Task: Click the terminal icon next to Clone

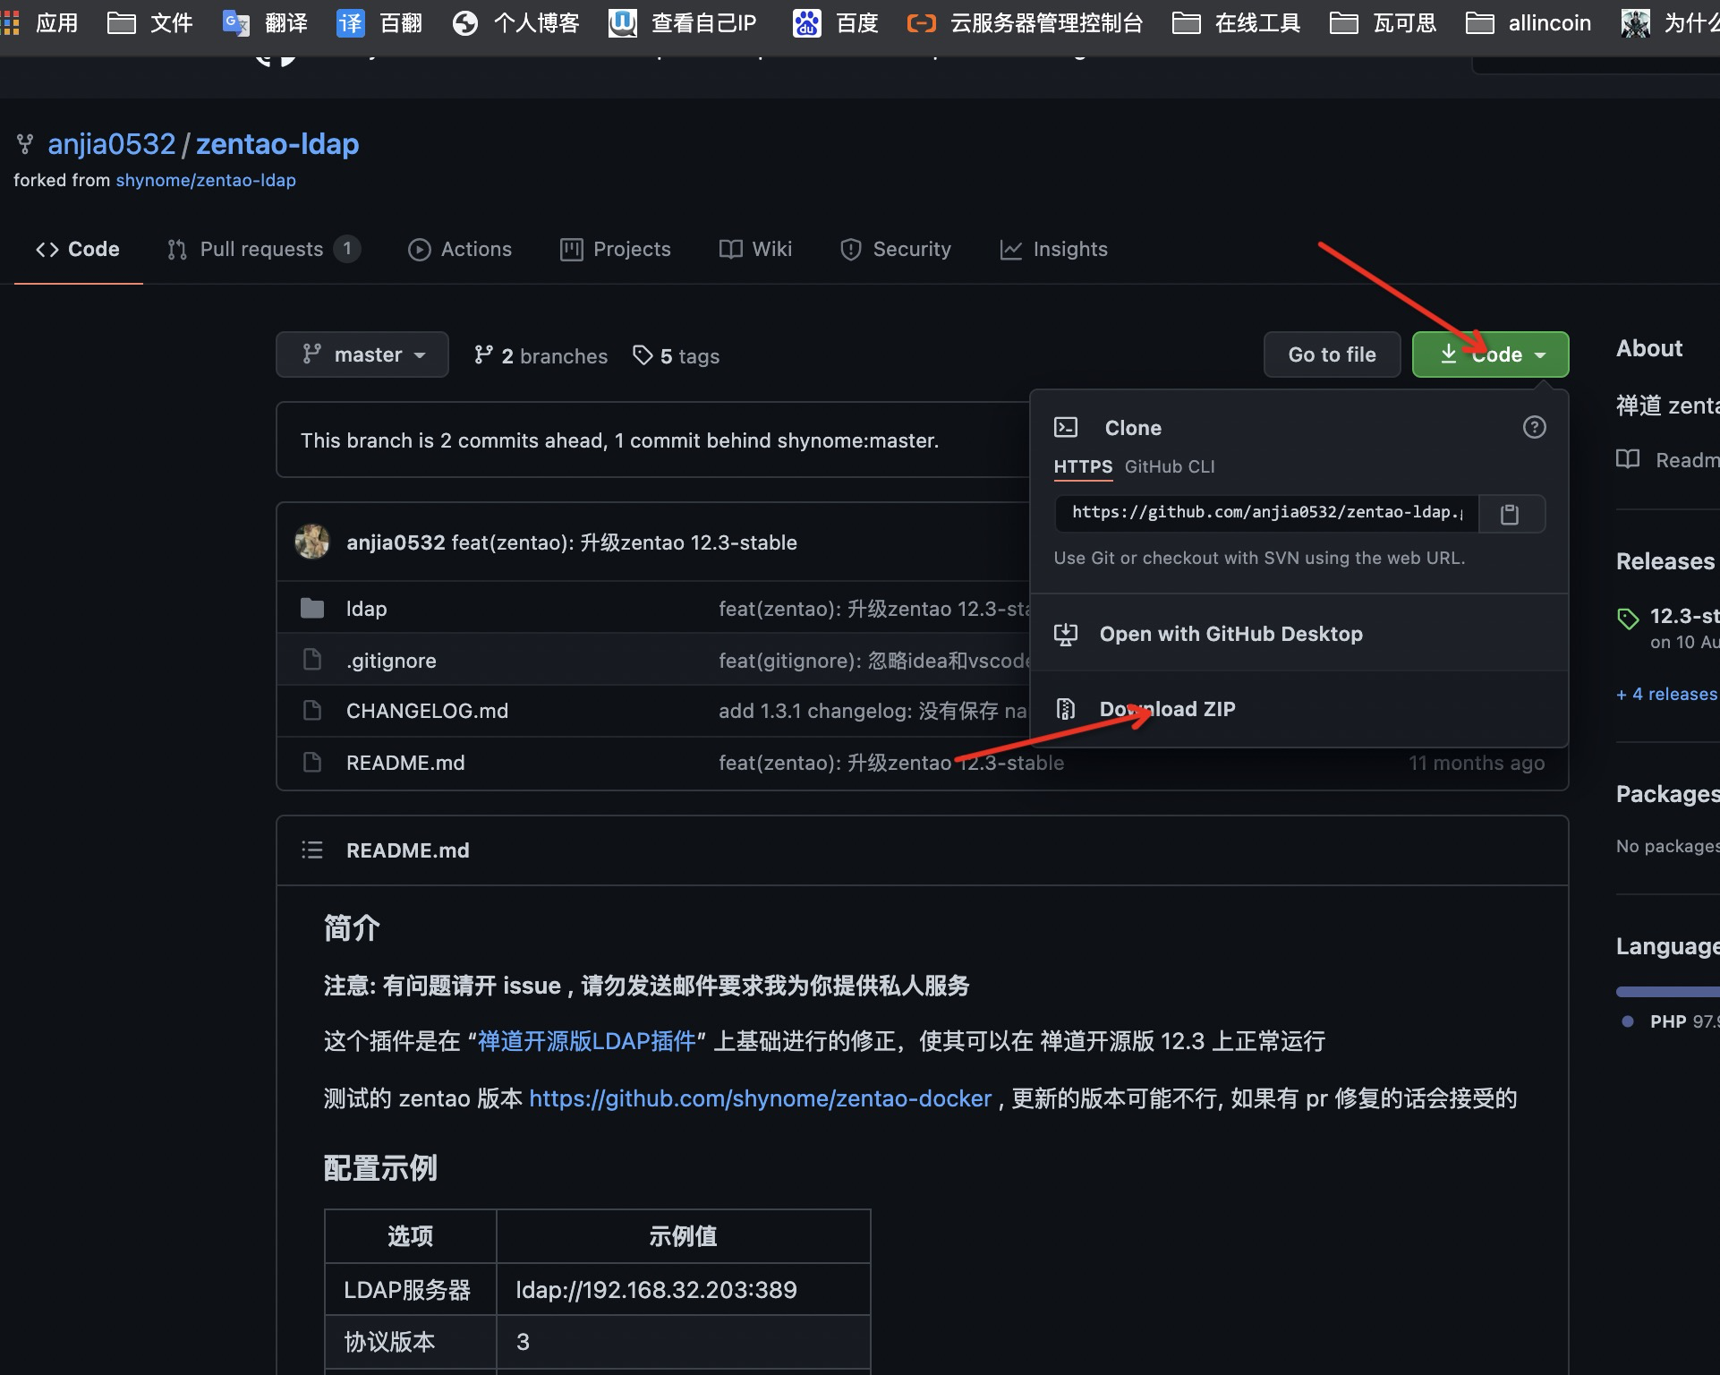Action: (1066, 427)
